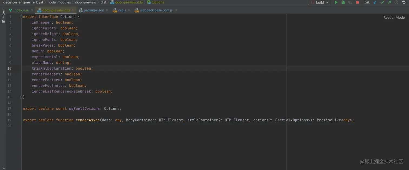
Task: Click the trimXmlDeclaration property
Action: pyautogui.click(x=52, y=69)
